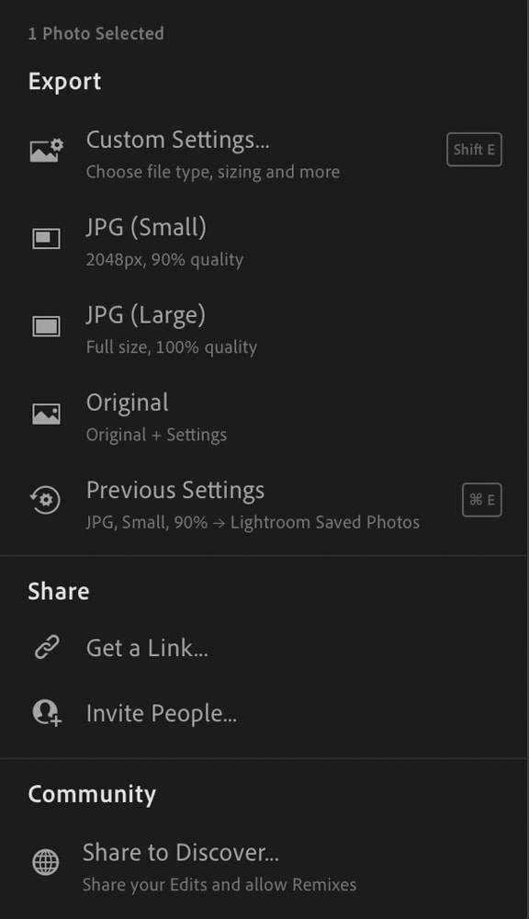Click the ⌘ E shortcut badge
Screen dimensions: 529x919
(x=481, y=500)
